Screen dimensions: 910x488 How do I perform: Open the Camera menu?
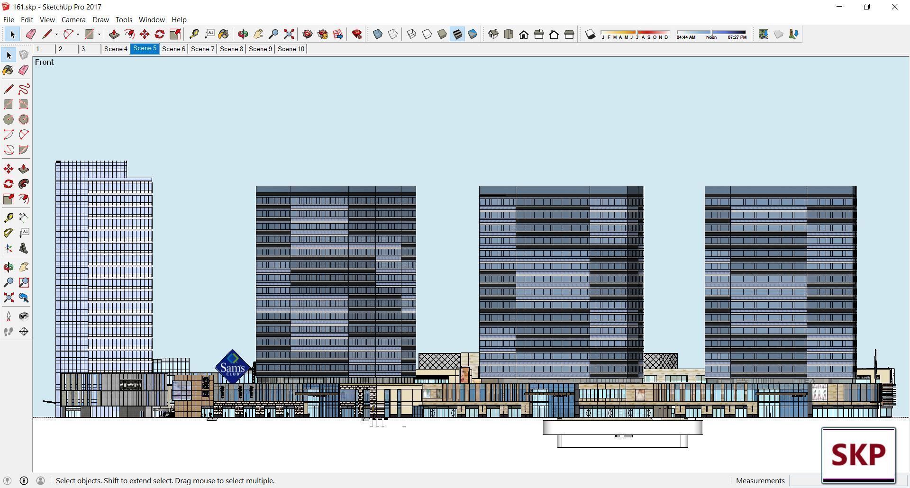point(73,19)
